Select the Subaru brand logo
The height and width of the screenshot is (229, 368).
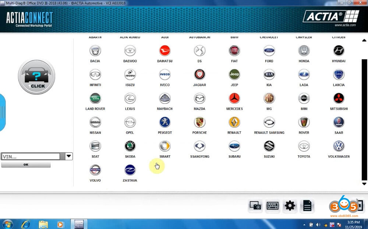tap(234, 146)
